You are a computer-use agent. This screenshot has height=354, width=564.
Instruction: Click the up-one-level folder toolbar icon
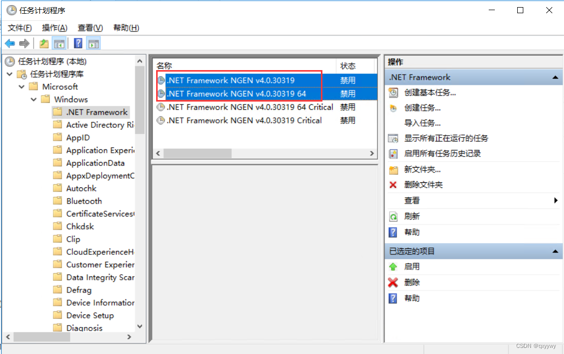click(x=44, y=44)
